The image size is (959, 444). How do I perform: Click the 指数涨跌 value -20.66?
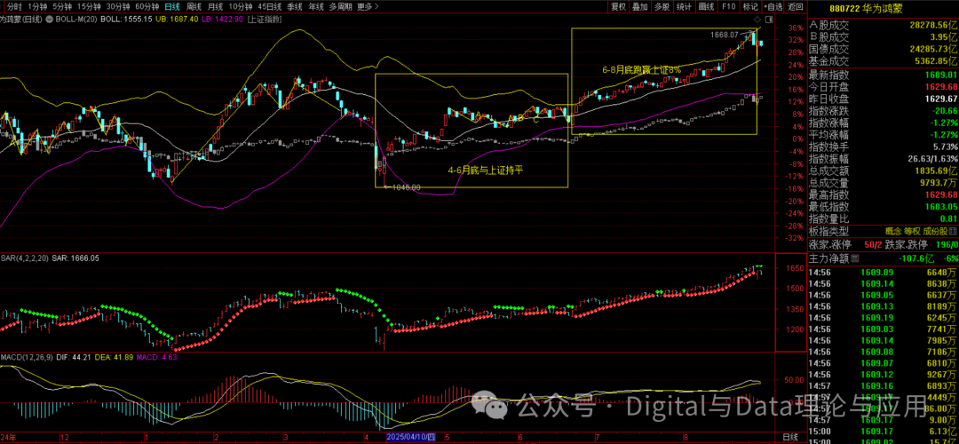(x=943, y=111)
